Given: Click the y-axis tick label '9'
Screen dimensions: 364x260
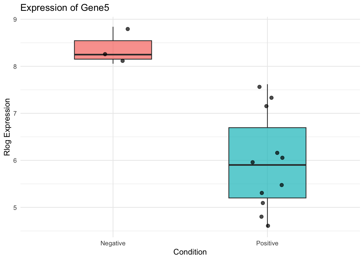Looking at the screenshot, I should point(15,19).
